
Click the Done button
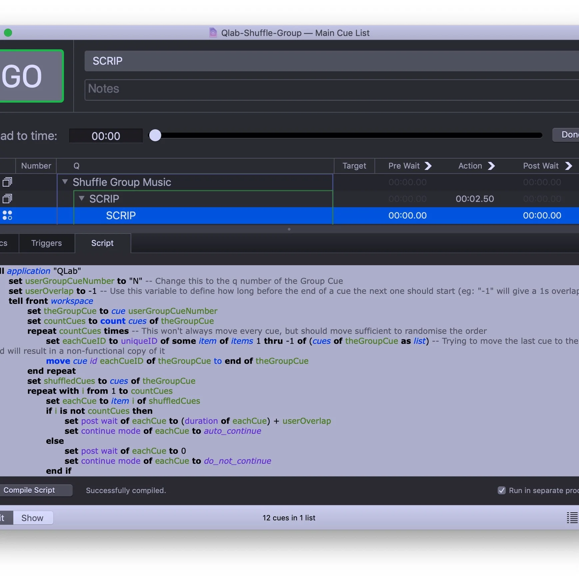566,135
